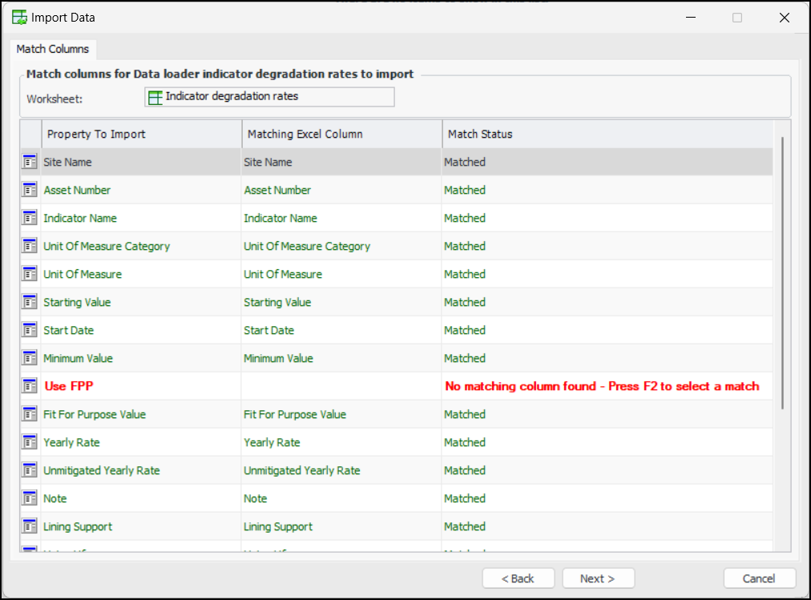The width and height of the screenshot is (811, 600).
Task: Click the worksheet icon in the Worksheet field
Action: click(155, 97)
